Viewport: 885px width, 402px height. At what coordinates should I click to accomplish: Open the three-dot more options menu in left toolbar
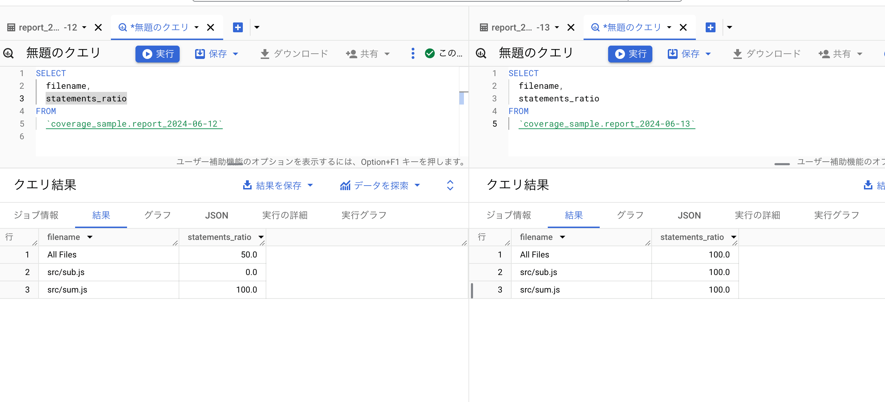413,53
